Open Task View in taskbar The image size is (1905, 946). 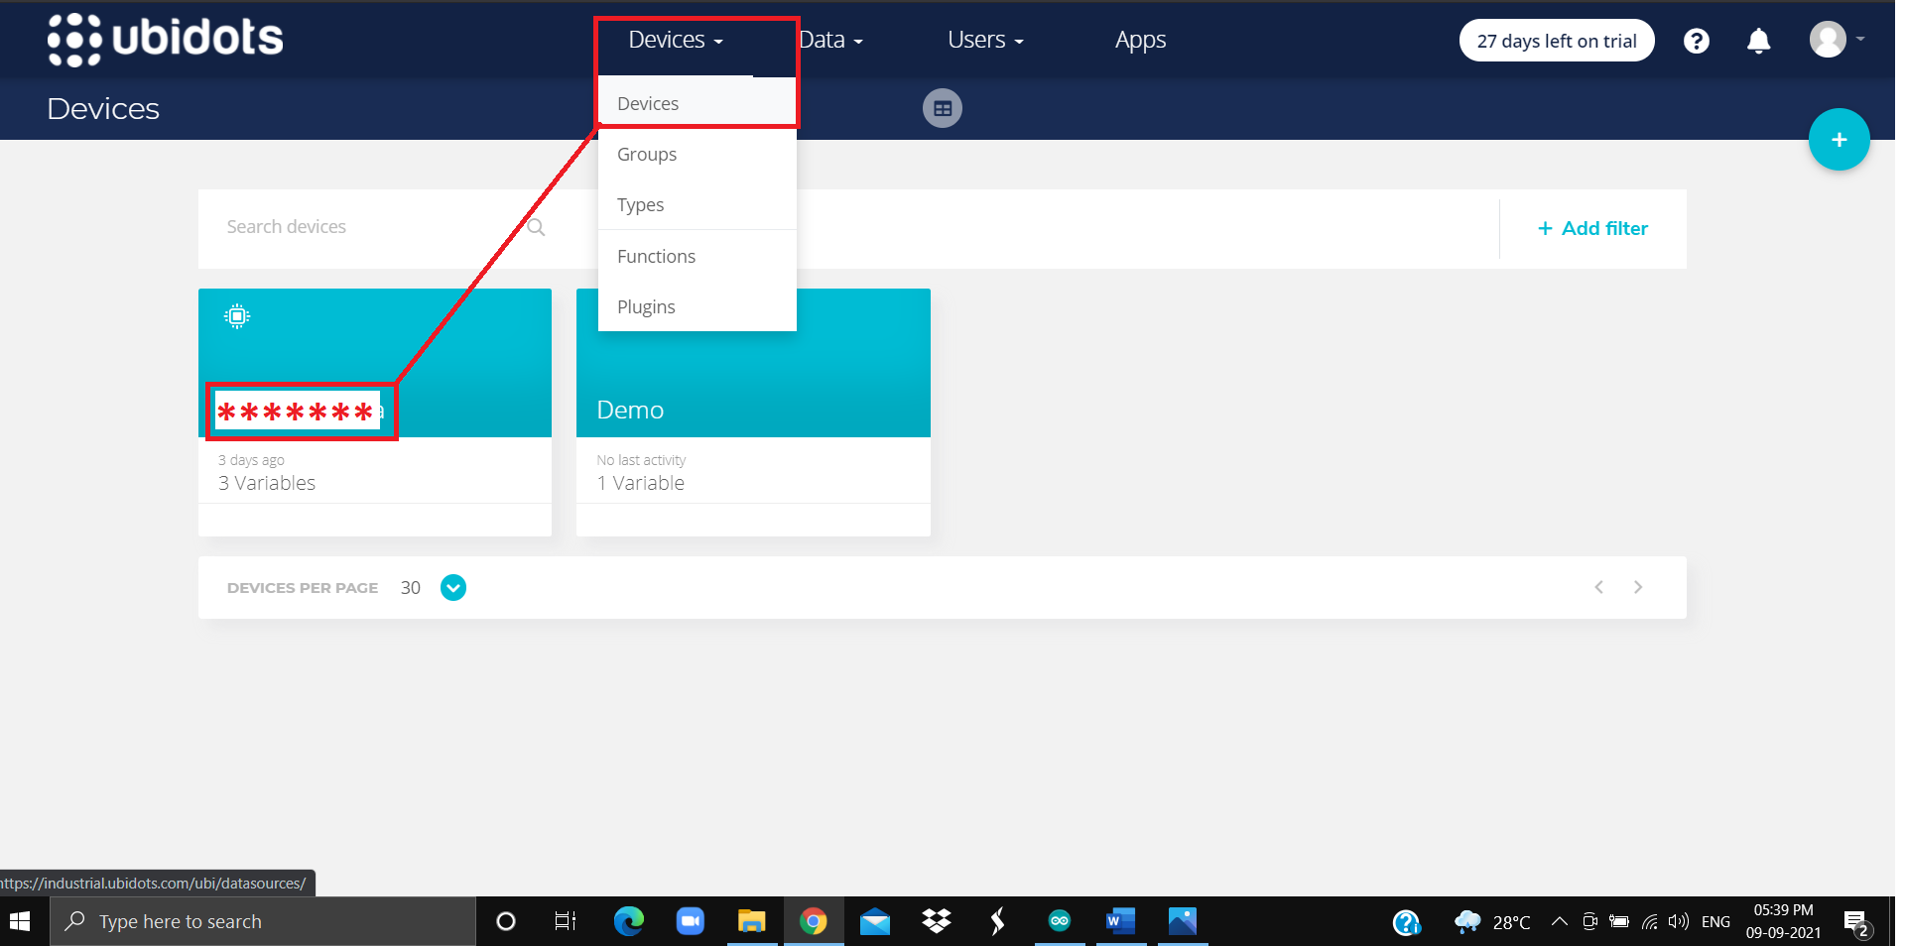tap(566, 921)
